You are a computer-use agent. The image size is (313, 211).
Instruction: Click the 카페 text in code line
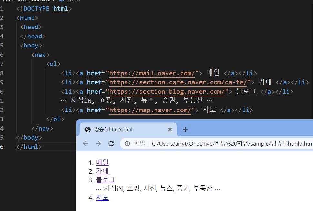click(265, 82)
